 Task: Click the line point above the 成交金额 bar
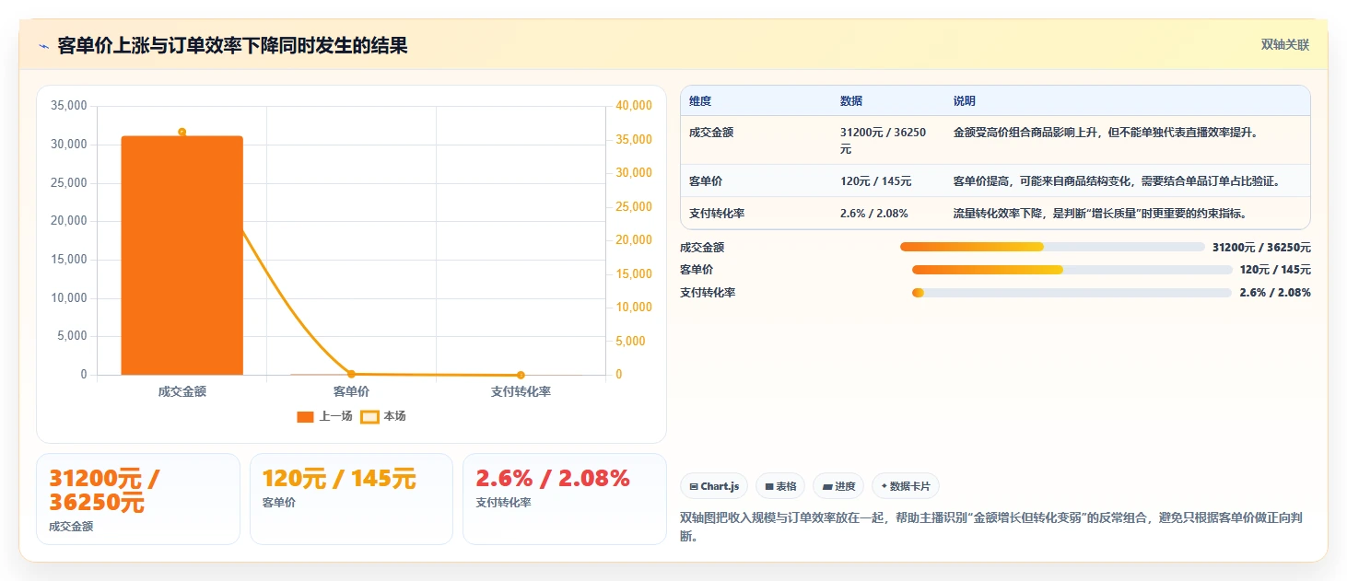coord(182,132)
